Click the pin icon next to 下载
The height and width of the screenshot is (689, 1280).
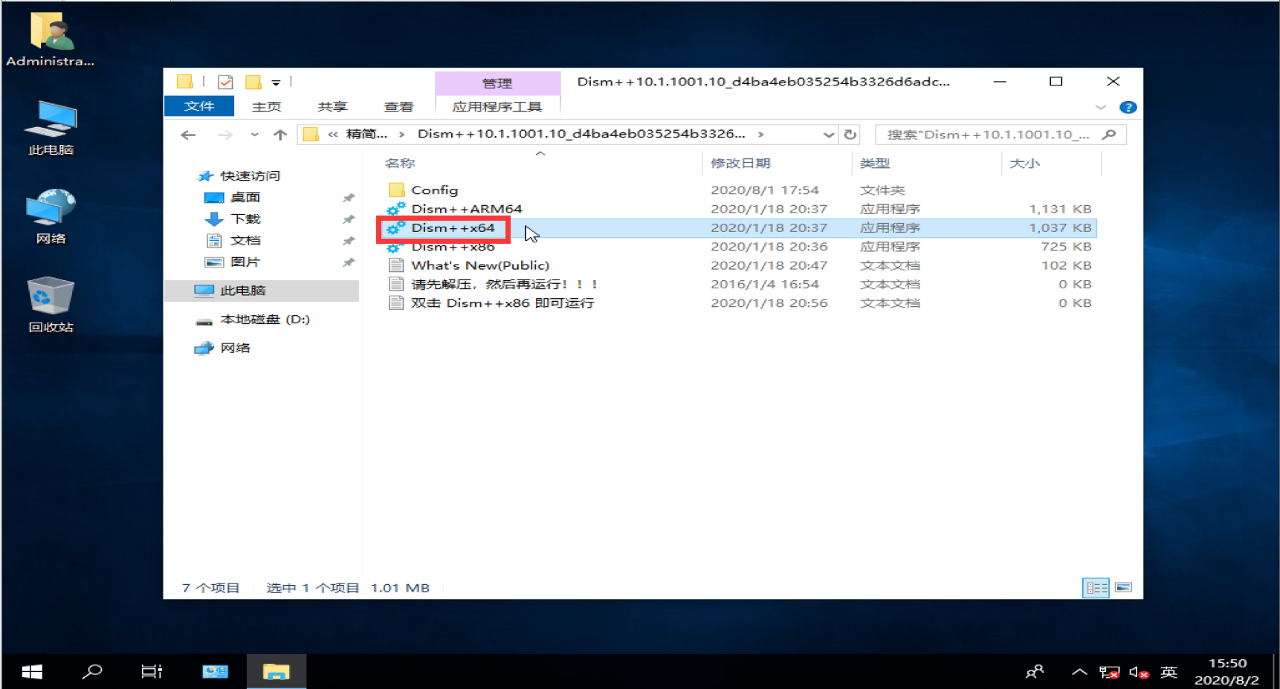(x=349, y=219)
